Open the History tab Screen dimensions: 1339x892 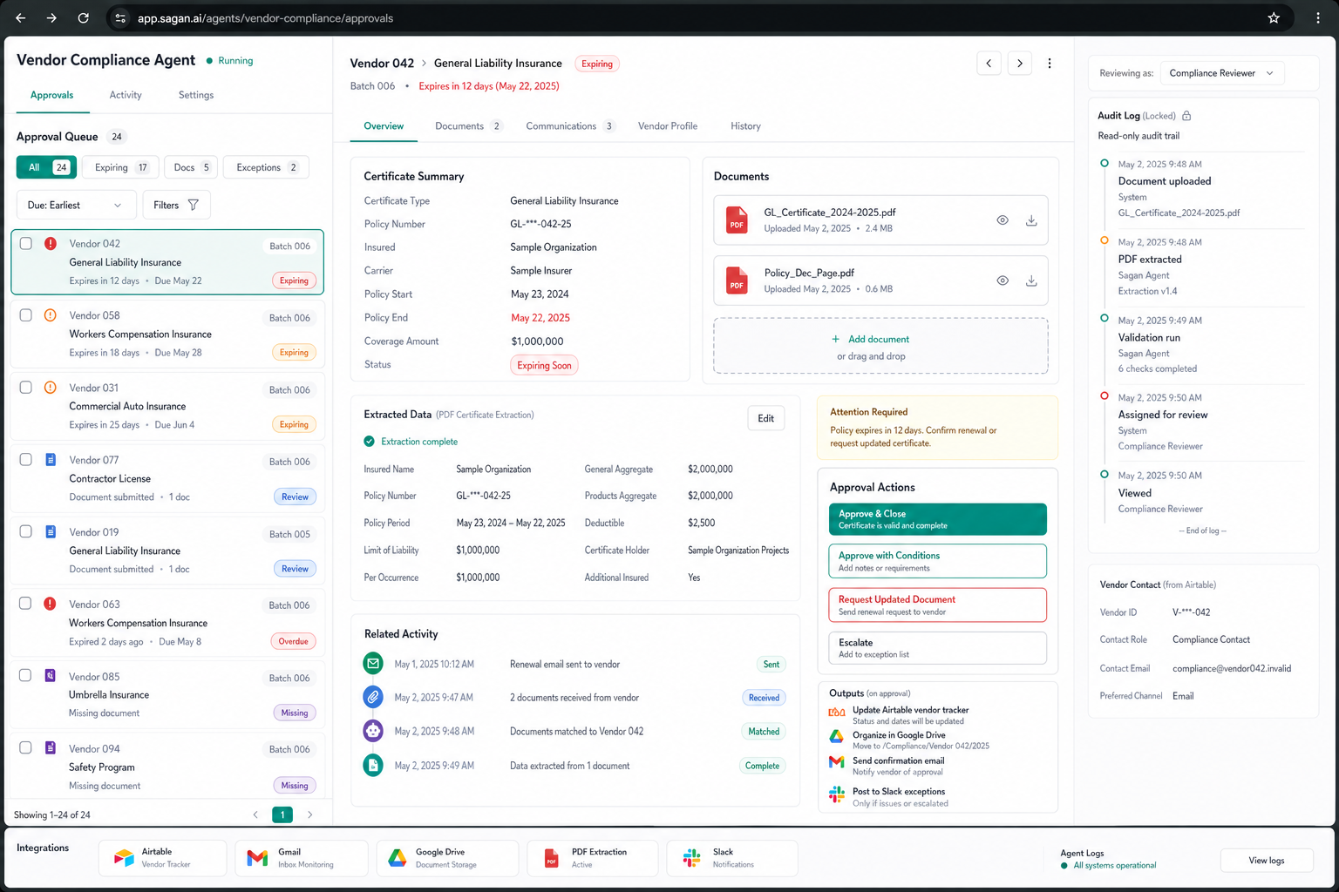pyautogui.click(x=745, y=126)
